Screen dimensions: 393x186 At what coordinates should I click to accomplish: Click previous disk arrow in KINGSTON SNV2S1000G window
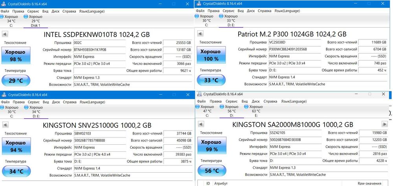click(5, 125)
